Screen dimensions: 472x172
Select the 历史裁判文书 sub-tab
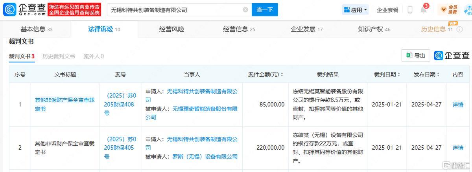point(59,56)
